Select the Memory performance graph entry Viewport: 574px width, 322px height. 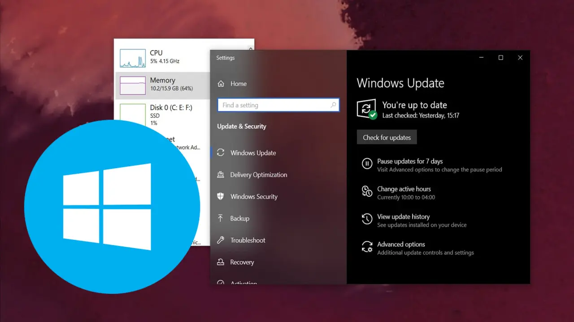pyautogui.click(x=162, y=84)
